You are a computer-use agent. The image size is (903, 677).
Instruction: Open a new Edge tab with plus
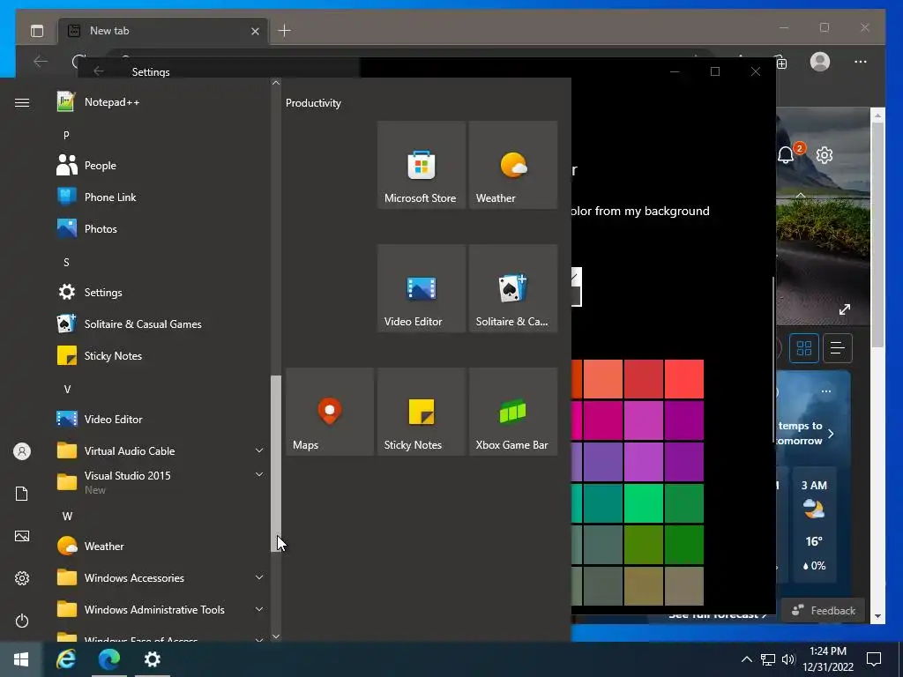tap(285, 31)
